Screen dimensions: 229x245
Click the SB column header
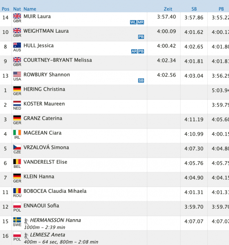click(x=194, y=9)
